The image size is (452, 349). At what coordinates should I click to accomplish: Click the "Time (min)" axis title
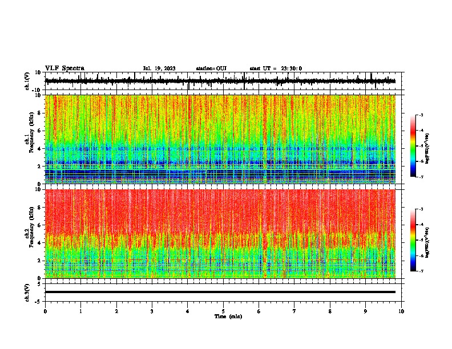[x=228, y=316]
